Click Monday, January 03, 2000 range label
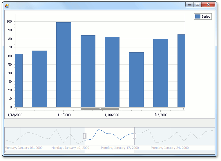This screenshot has width=221, height=161. [24, 148]
